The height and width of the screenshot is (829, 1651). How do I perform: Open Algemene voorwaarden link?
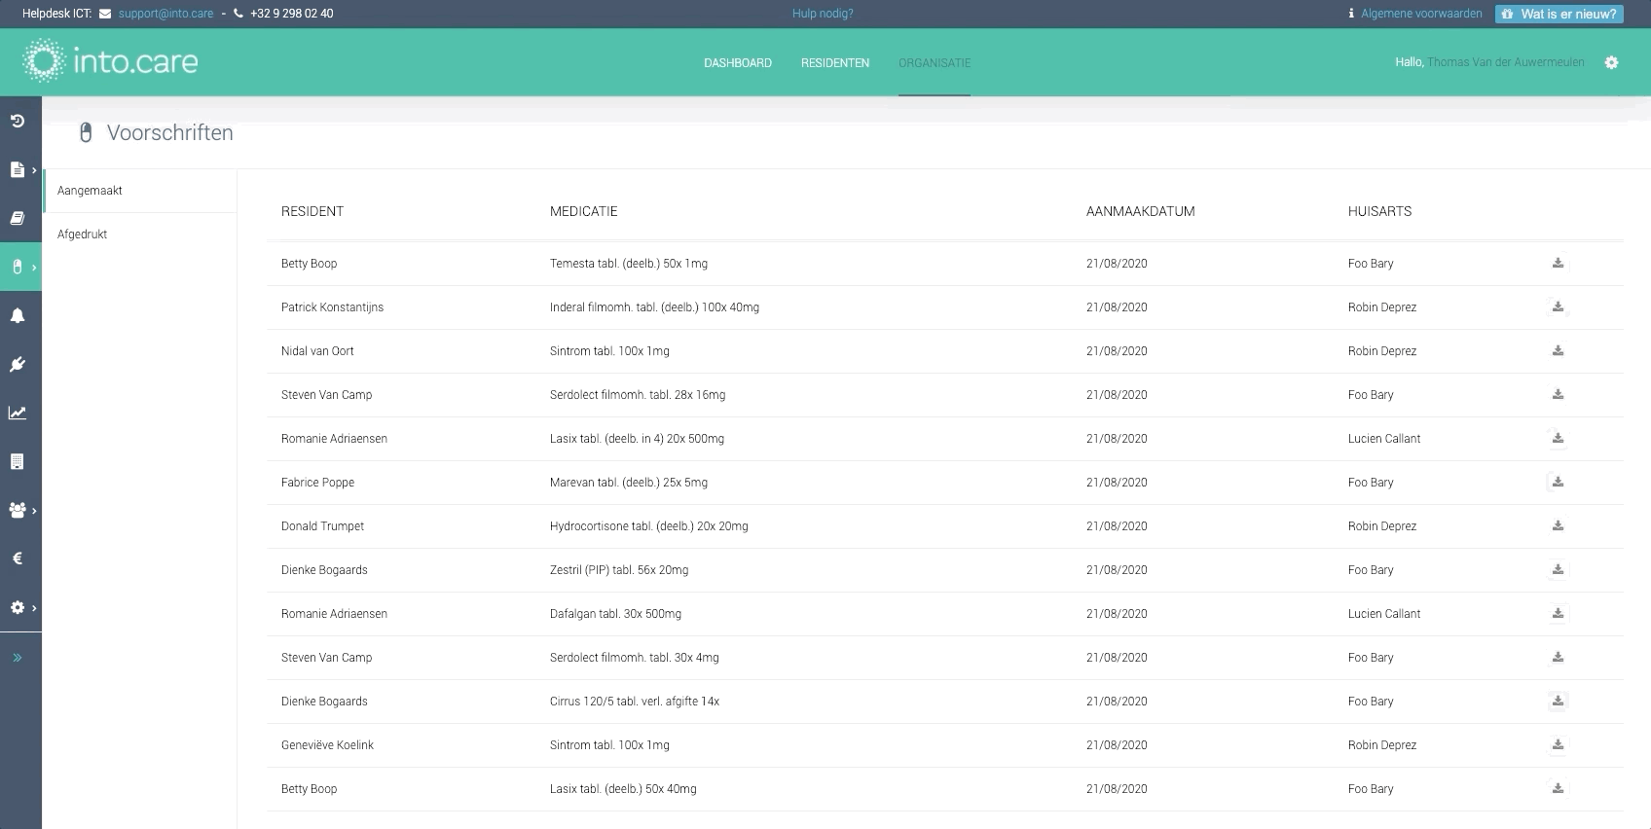pos(1421,14)
